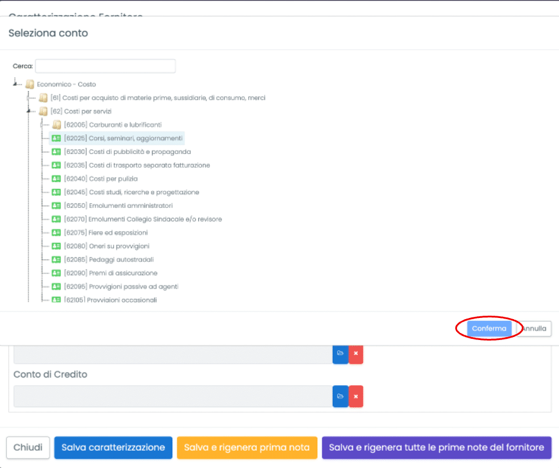Click green account icon for Costi per pulizia
Image resolution: width=559 pixels, height=468 pixels.
[56, 179]
